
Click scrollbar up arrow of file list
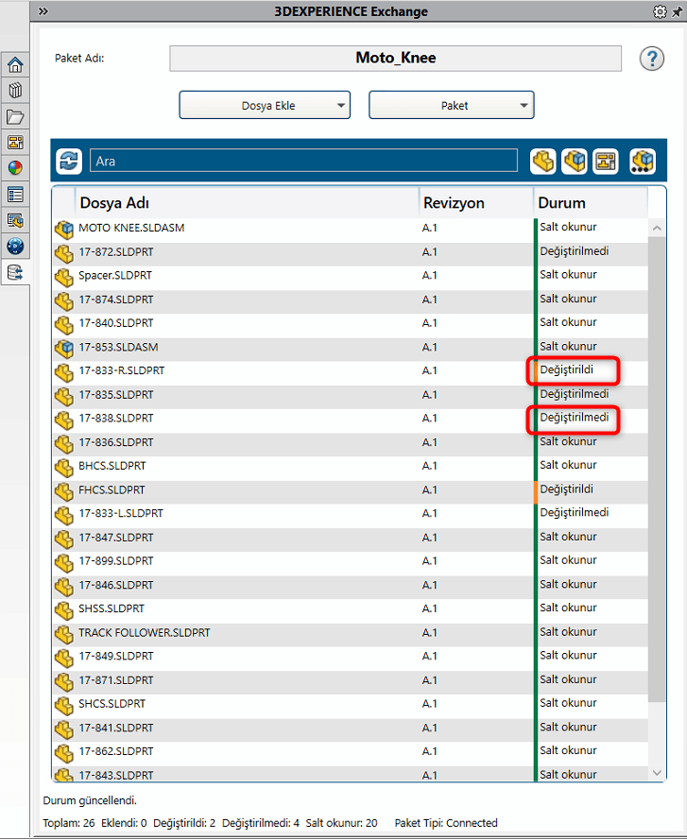coord(657,229)
